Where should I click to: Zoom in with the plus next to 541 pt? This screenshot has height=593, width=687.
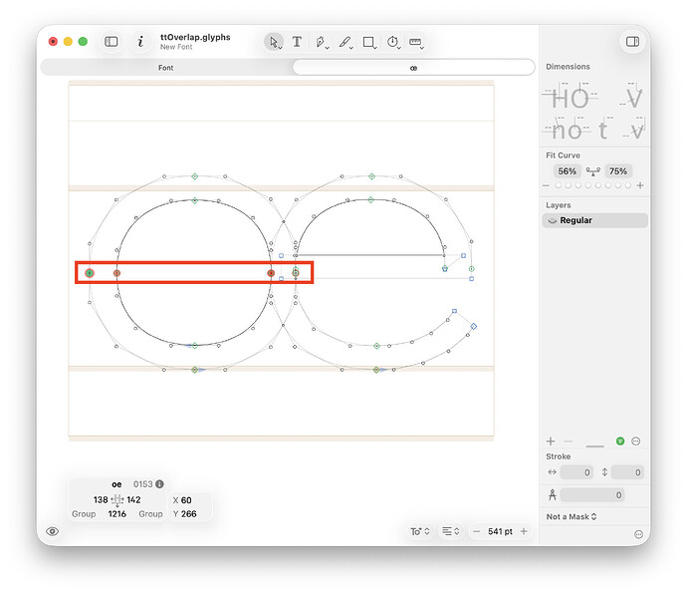click(x=524, y=531)
